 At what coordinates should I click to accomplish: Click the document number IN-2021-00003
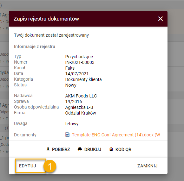pos(80,62)
